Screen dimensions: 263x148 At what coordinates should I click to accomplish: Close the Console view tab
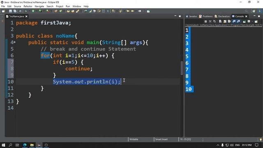(246, 16)
